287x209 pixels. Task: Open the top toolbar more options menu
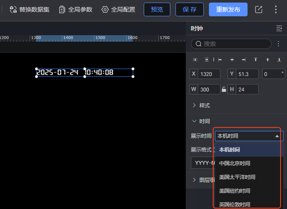point(276,9)
